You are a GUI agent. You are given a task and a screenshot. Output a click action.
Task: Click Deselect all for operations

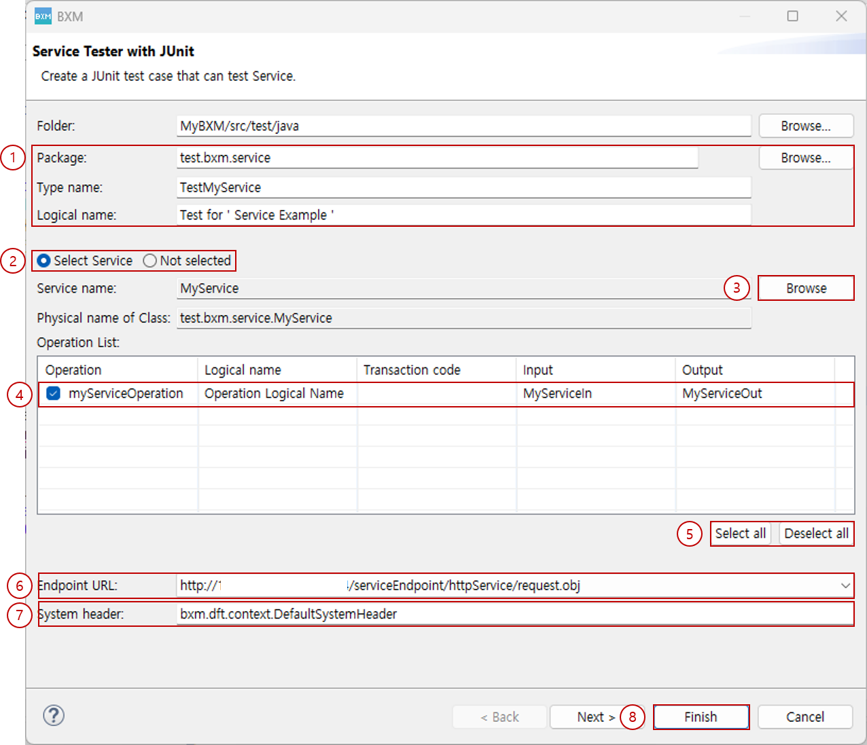pyautogui.click(x=816, y=533)
